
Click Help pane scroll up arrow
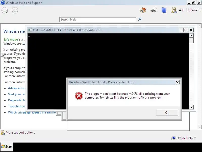[199, 26]
